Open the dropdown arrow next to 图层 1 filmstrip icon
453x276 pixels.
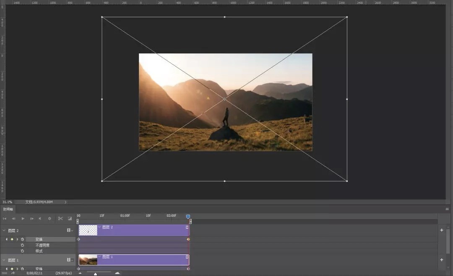[72, 260]
